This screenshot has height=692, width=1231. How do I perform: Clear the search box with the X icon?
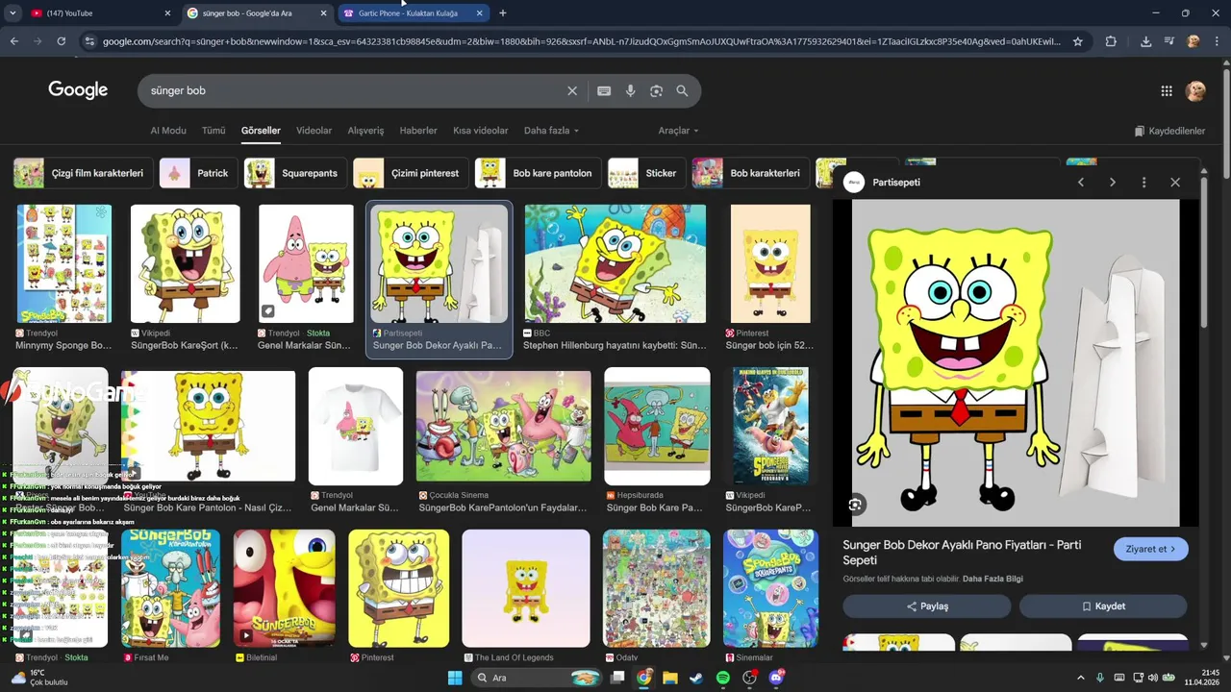(572, 90)
